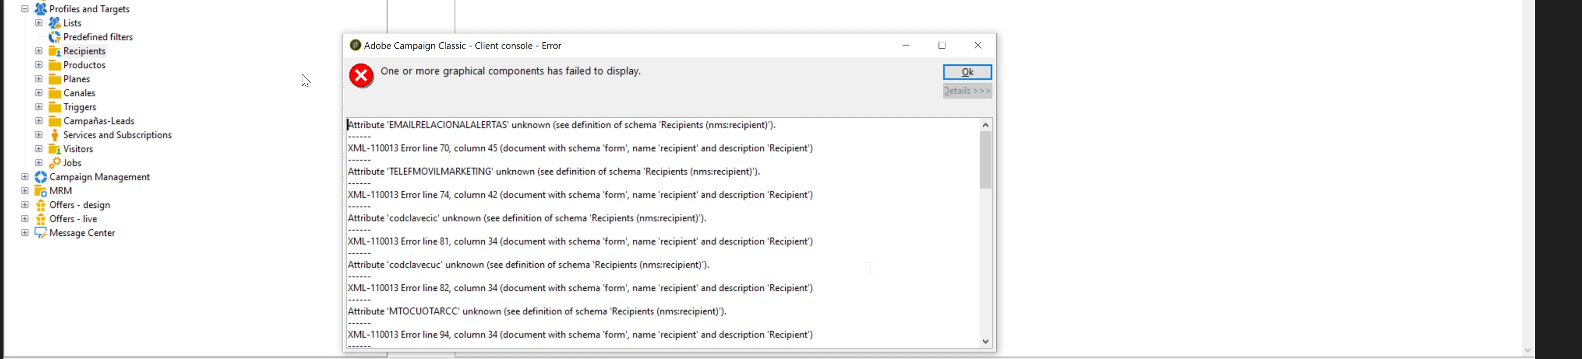Click XML-110013 Error line 81 text
This screenshot has width=1582, height=359.
pos(581,241)
